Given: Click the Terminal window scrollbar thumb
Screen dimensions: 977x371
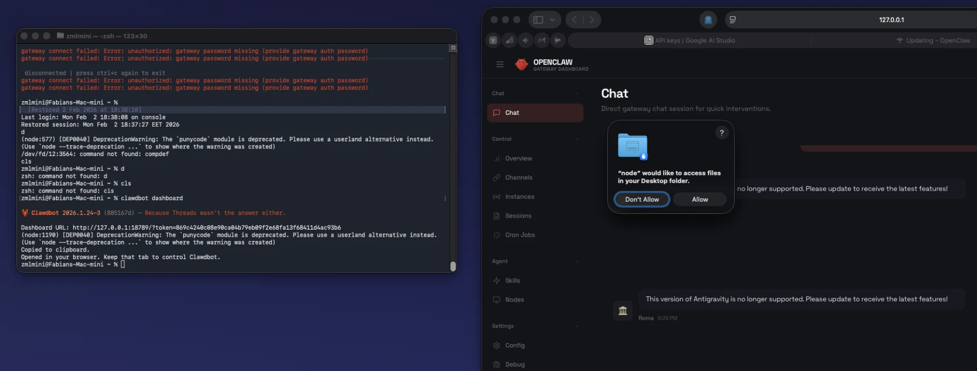Looking at the screenshot, I should tap(453, 266).
